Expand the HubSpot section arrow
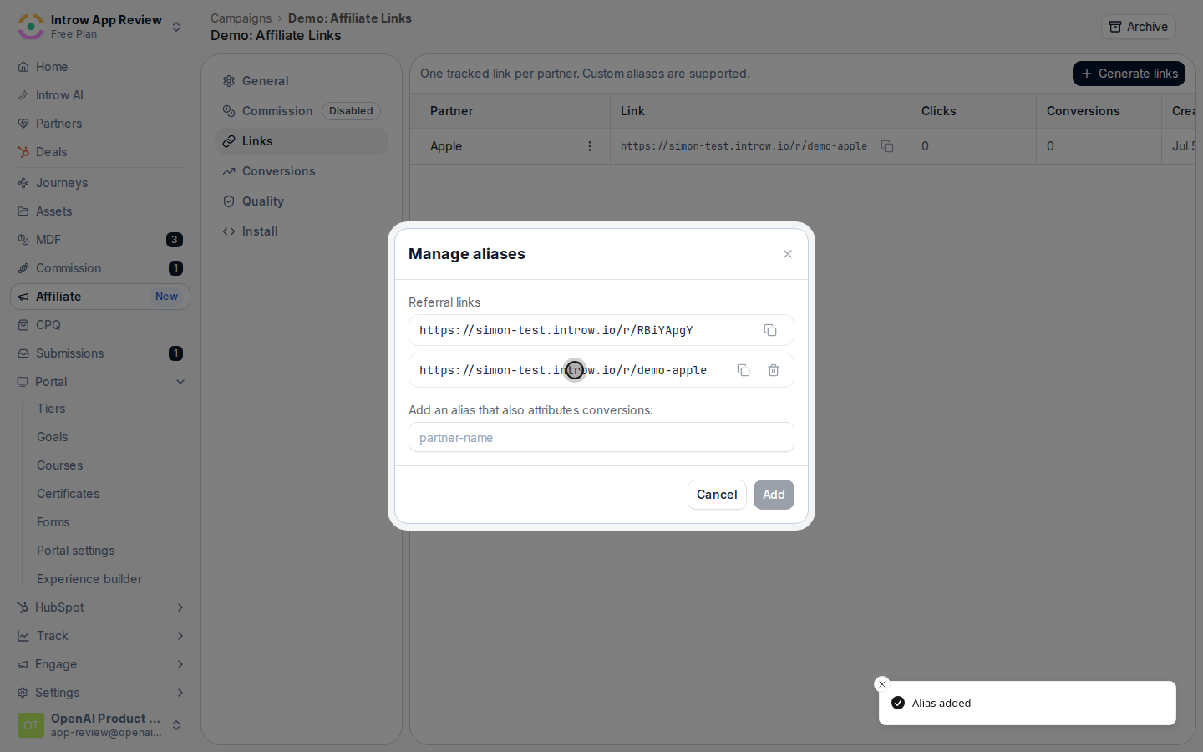 click(180, 607)
